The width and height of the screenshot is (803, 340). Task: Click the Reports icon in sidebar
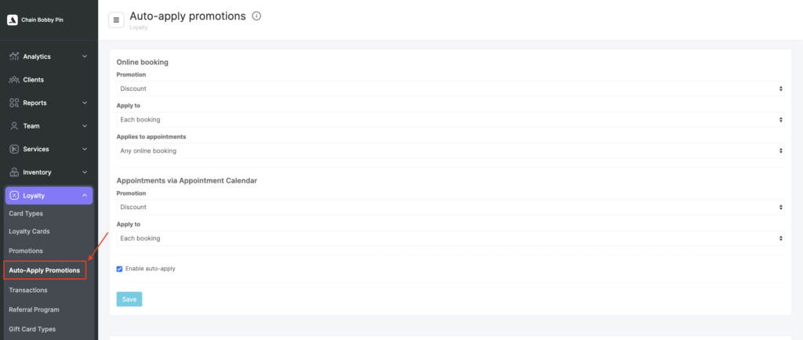coord(14,103)
